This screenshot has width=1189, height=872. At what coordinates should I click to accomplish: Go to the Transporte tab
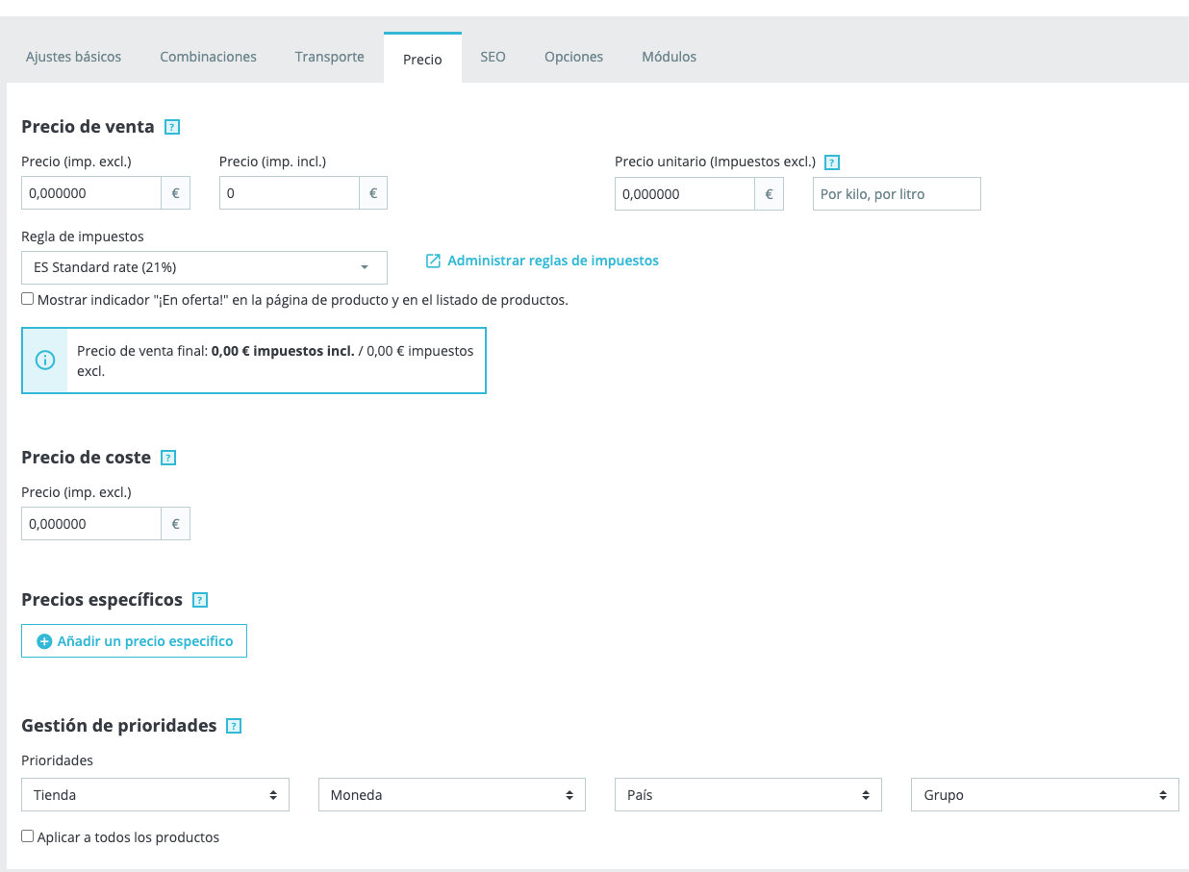click(x=329, y=57)
